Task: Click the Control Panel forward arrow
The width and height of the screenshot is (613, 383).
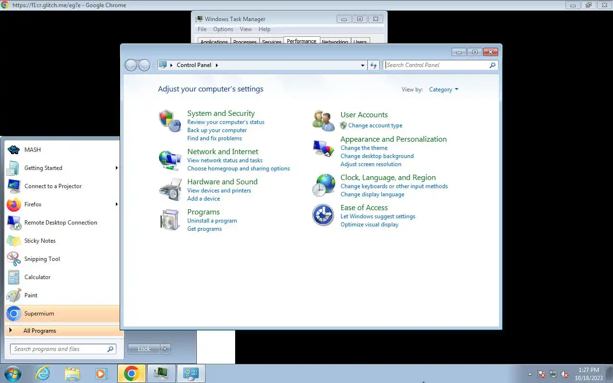Action: click(144, 65)
